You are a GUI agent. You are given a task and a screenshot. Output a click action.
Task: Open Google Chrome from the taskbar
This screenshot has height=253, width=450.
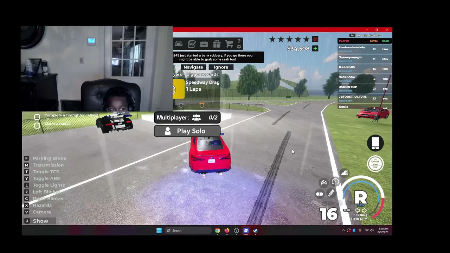(x=217, y=231)
